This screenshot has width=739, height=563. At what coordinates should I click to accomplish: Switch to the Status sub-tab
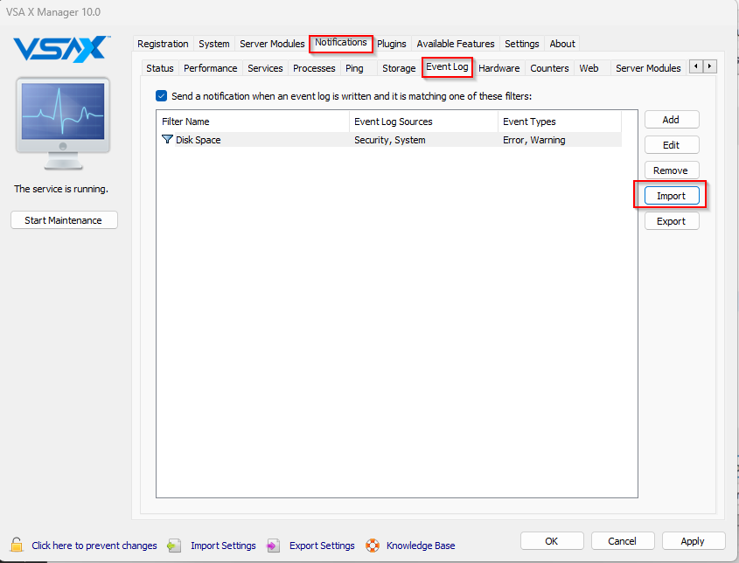tap(160, 68)
